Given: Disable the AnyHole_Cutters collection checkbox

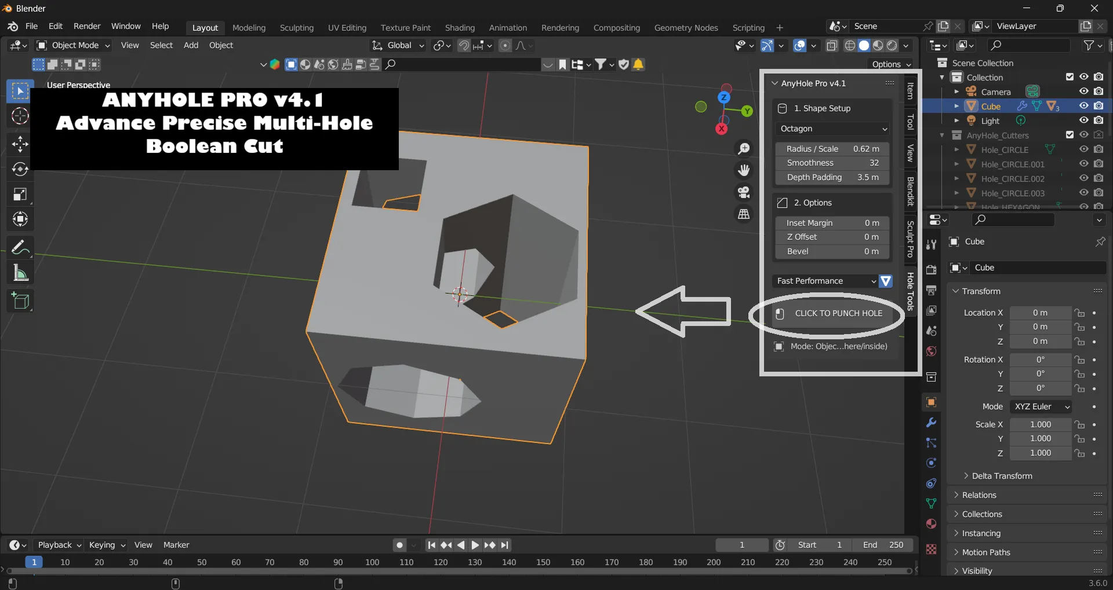Looking at the screenshot, I should point(1070,135).
